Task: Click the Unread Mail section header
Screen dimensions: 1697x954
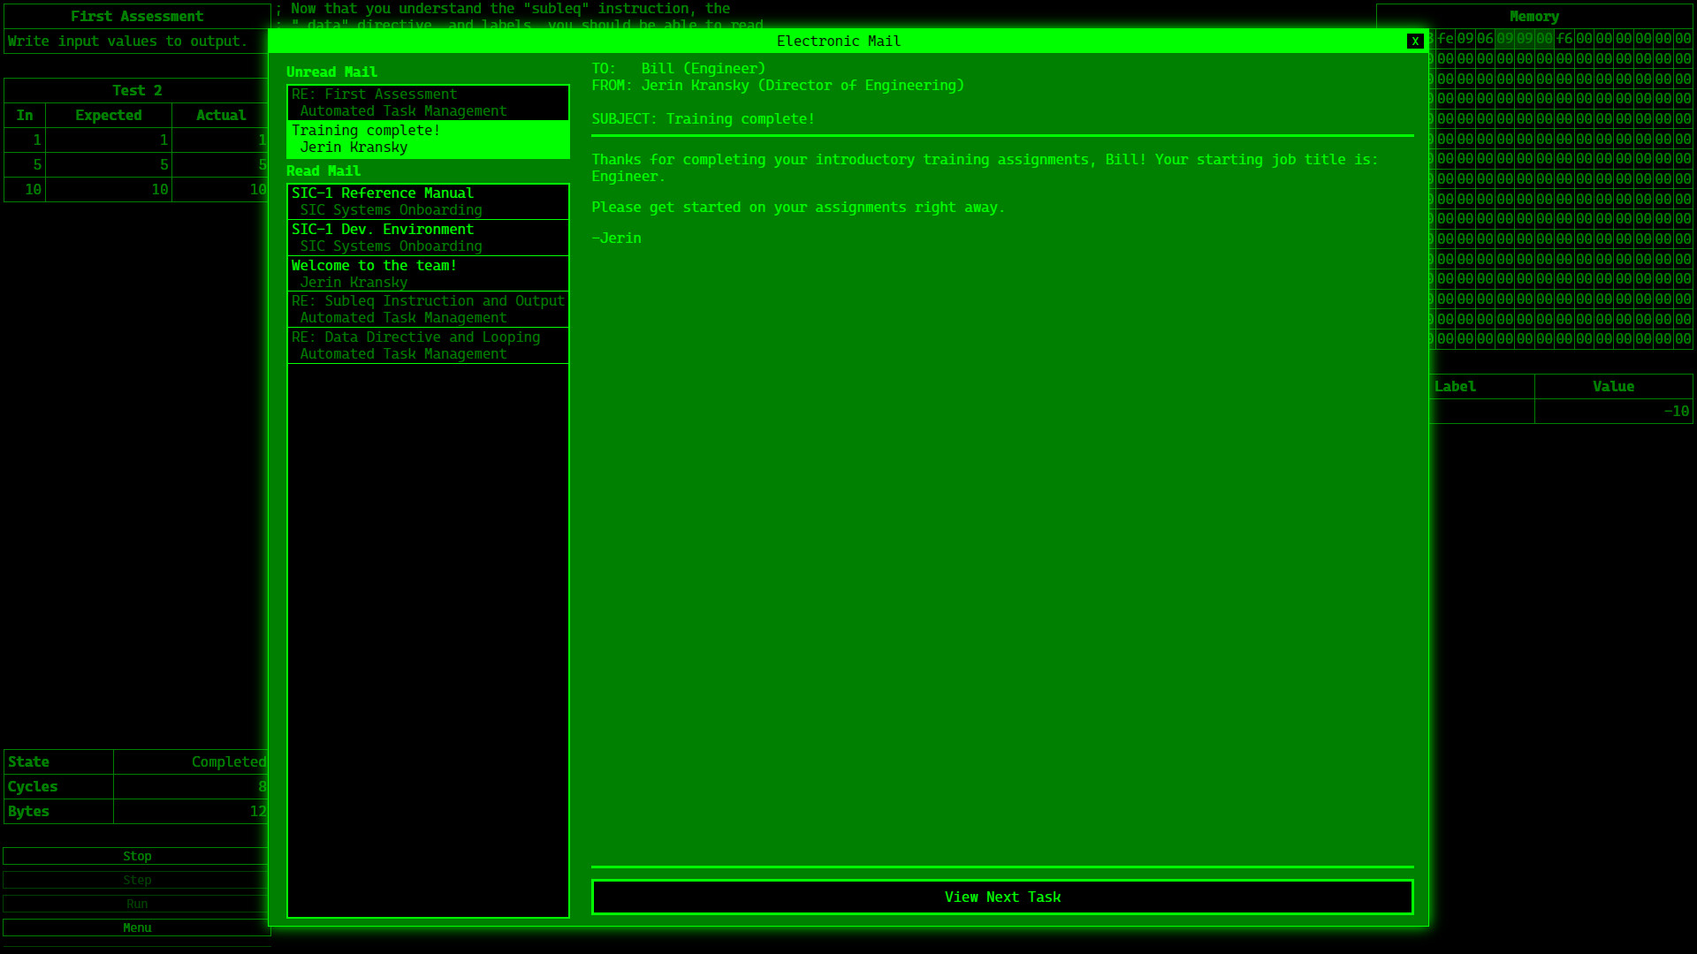Action: click(x=331, y=72)
